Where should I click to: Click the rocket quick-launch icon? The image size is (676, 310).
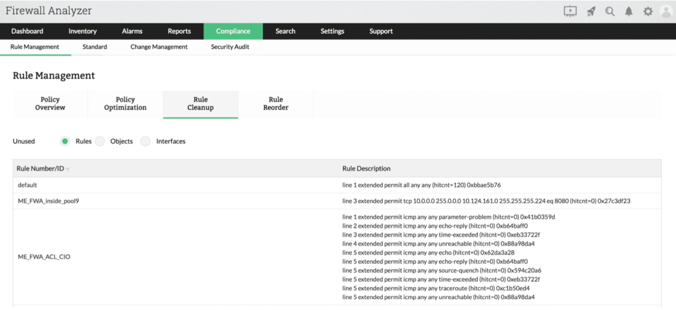591,11
